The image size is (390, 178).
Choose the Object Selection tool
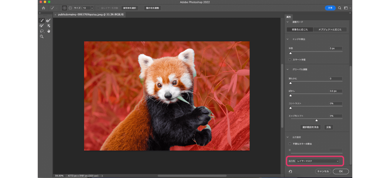coord(49,26)
